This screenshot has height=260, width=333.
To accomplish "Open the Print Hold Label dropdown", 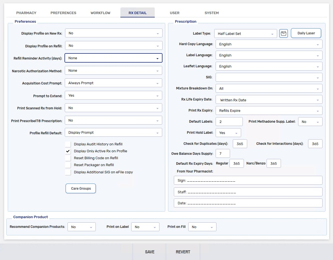I will [228, 133].
